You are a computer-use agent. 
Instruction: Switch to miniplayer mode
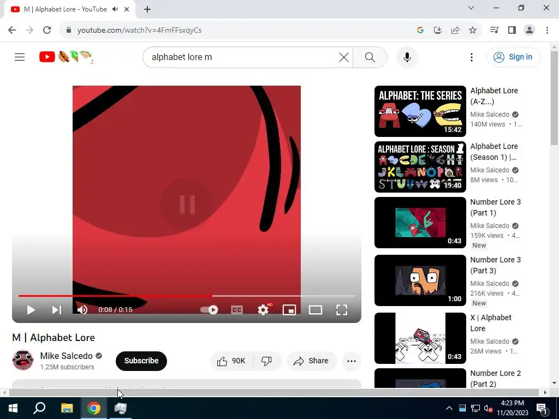tap(289, 310)
